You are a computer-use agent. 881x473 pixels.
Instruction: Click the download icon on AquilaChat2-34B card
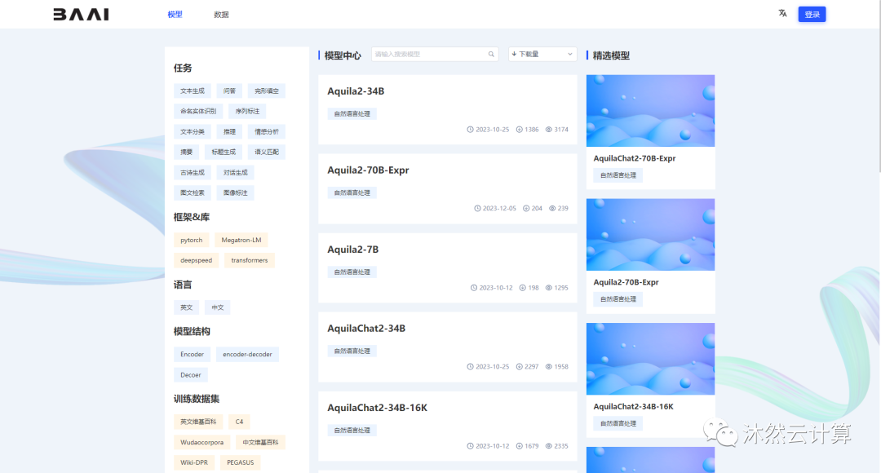click(x=519, y=367)
